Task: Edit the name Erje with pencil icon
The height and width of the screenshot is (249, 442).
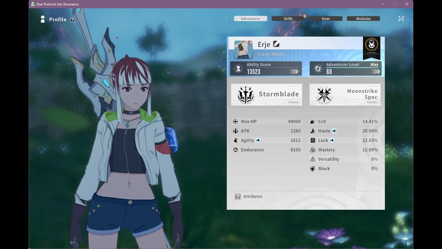Action: point(276,44)
